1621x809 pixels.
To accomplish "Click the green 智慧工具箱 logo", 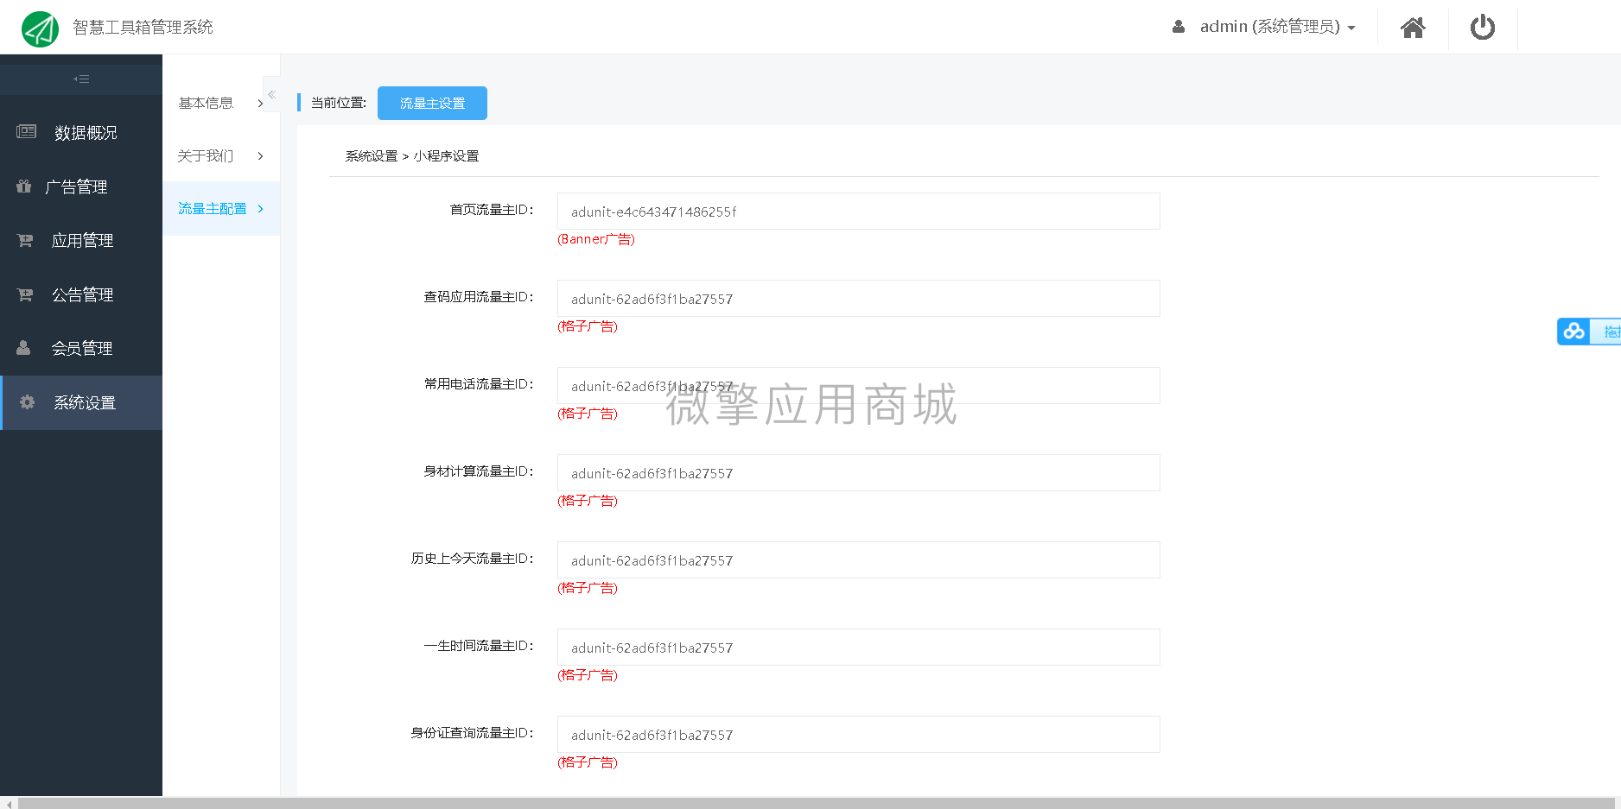I will 40,28.
